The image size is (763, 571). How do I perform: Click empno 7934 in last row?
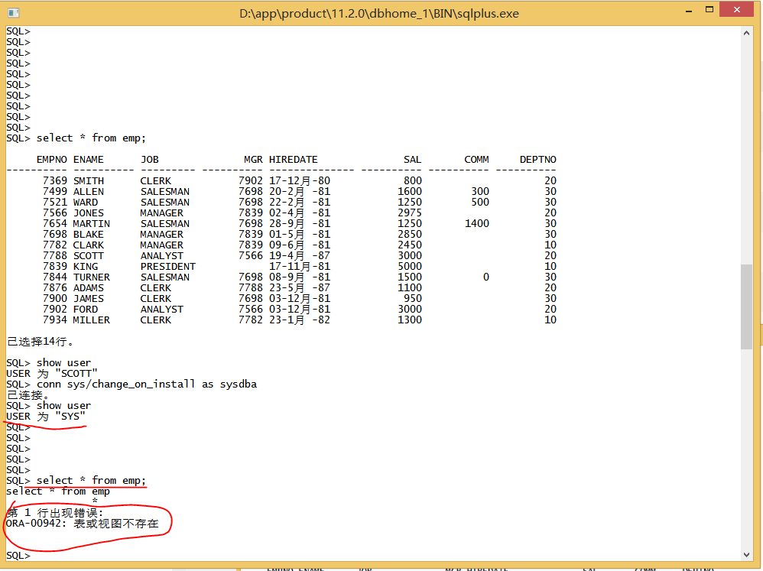tap(55, 320)
